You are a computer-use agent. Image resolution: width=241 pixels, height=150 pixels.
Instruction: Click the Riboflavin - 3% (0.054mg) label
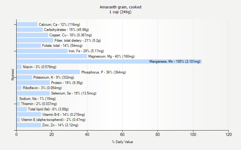42,88
